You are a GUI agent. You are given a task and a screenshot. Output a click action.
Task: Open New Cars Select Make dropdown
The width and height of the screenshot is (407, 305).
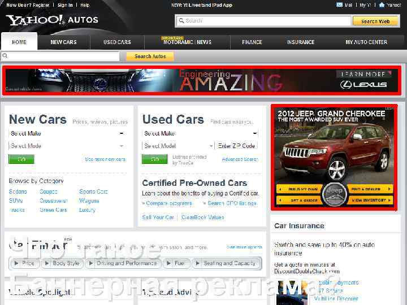click(67, 133)
